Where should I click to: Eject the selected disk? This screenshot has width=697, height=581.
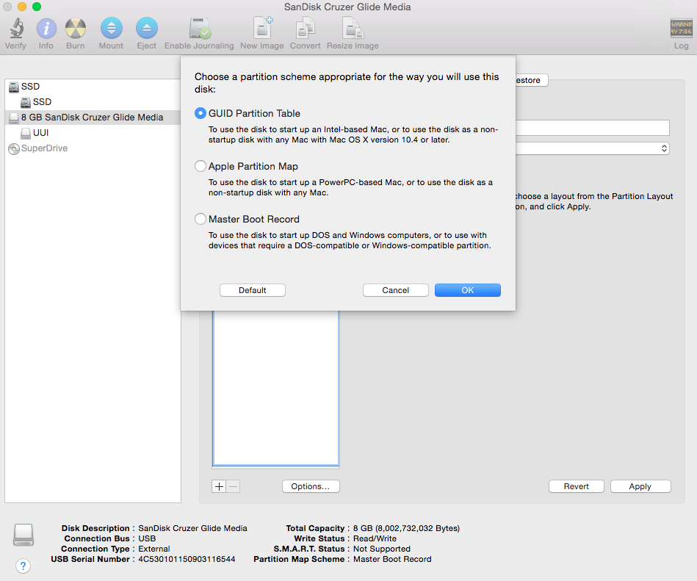point(147,29)
